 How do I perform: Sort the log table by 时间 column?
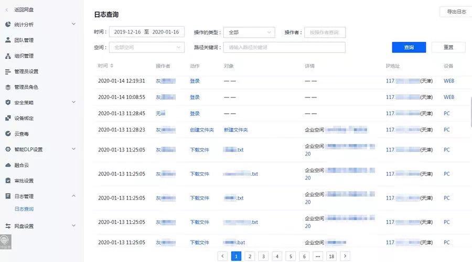tap(112, 66)
